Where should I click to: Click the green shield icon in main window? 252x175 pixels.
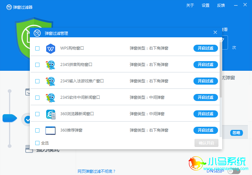pyautogui.click(x=22, y=39)
